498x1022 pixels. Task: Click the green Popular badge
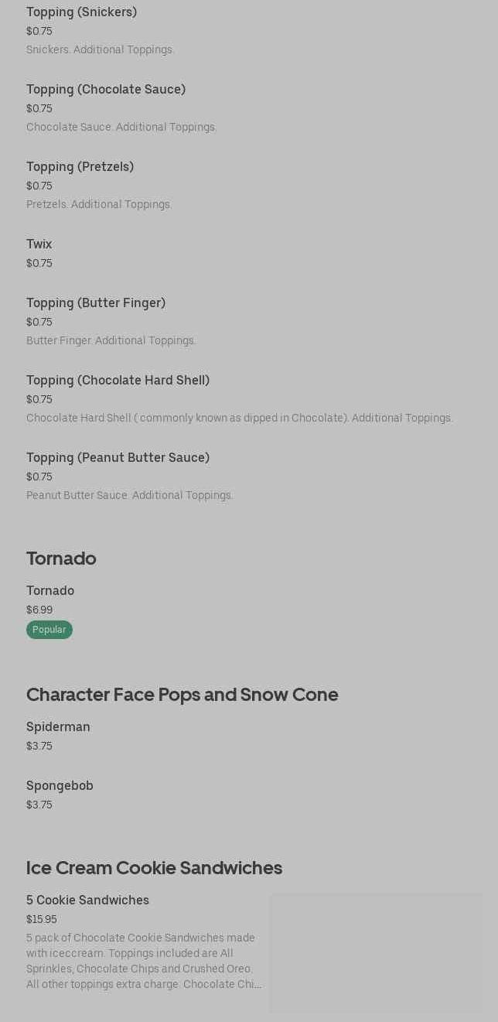click(x=49, y=630)
